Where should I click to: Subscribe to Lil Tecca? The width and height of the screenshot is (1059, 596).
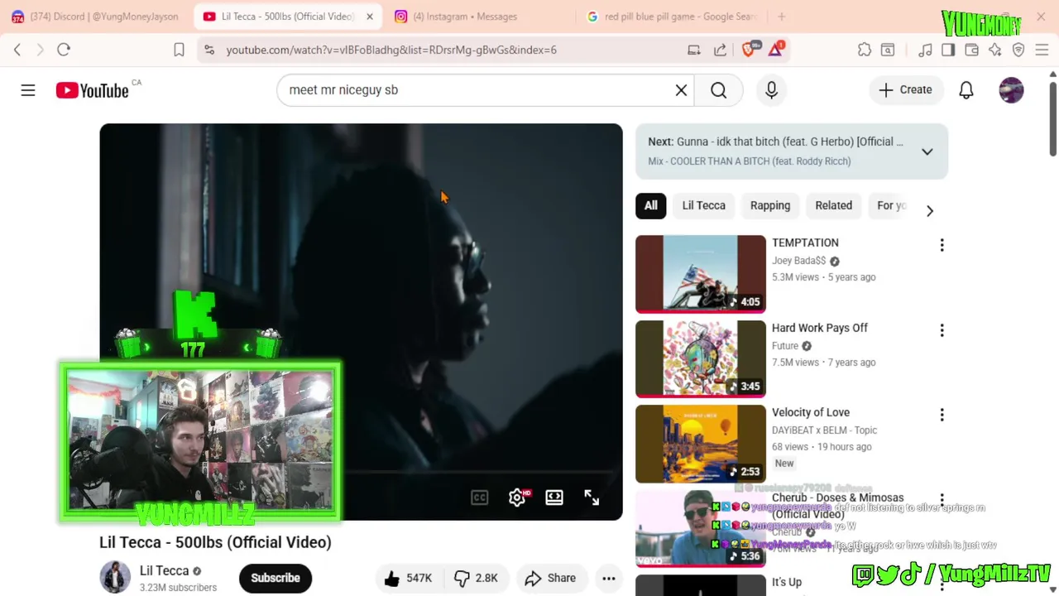tap(276, 578)
